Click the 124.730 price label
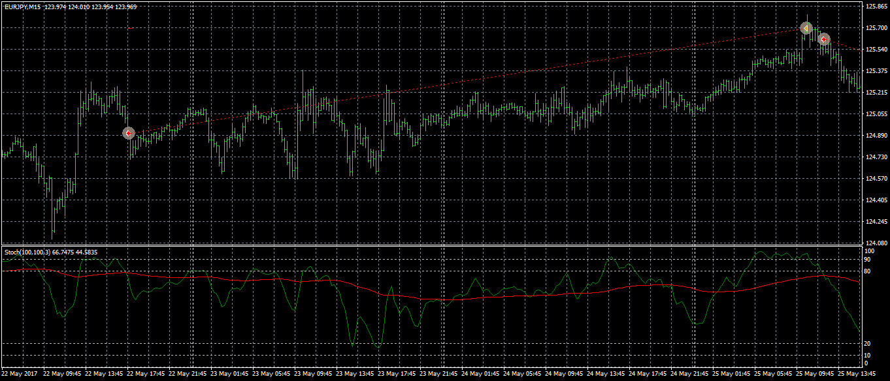Image resolution: width=890 pixels, height=381 pixels. point(876,157)
